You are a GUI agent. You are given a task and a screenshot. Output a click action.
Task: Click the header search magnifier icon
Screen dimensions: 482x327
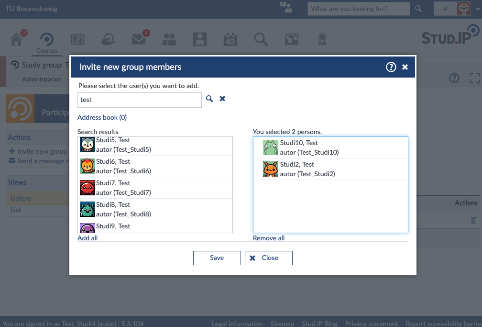tap(418, 9)
